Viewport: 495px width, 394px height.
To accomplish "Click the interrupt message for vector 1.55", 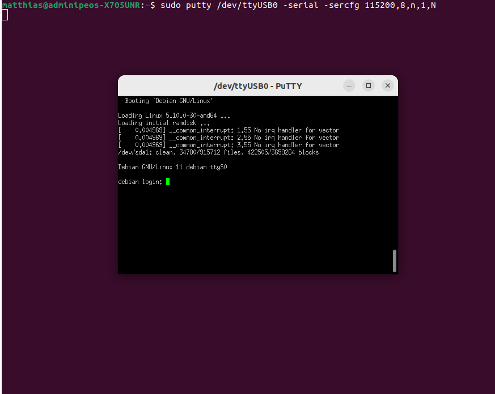I will 229,130.
